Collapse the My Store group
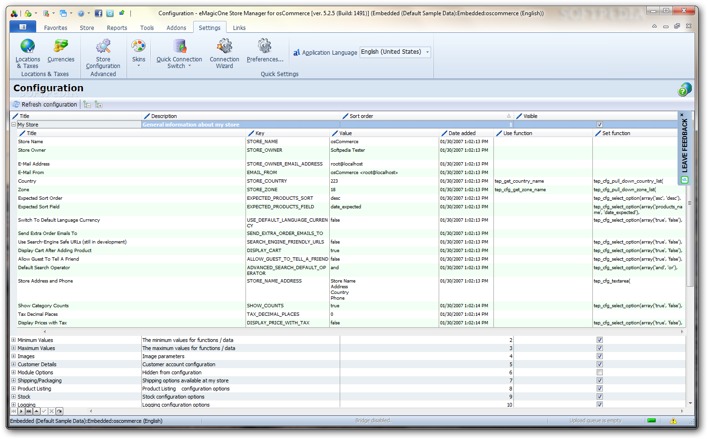 pos(14,125)
